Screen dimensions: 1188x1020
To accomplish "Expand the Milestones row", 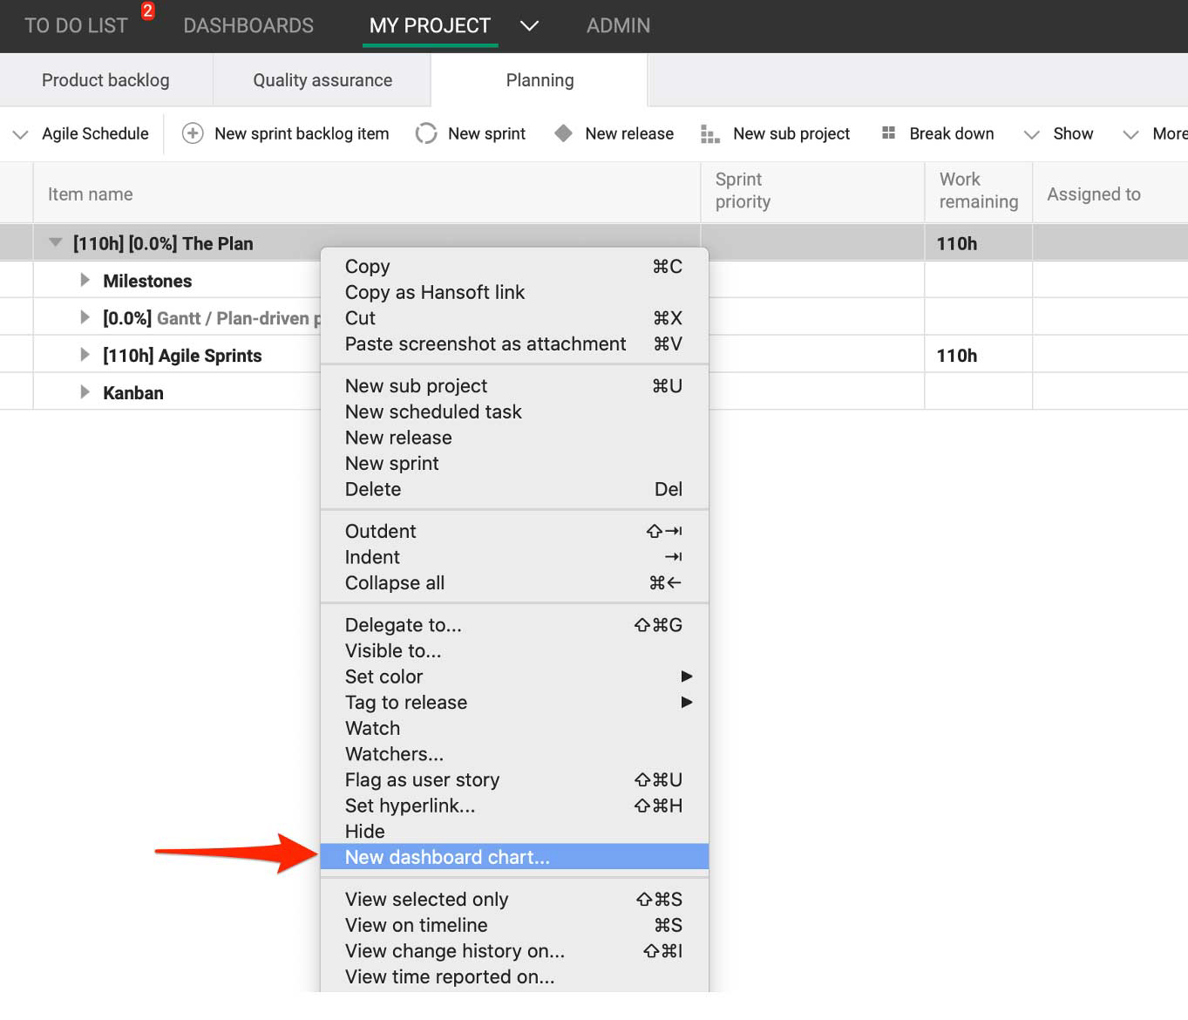I will (x=85, y=280).
